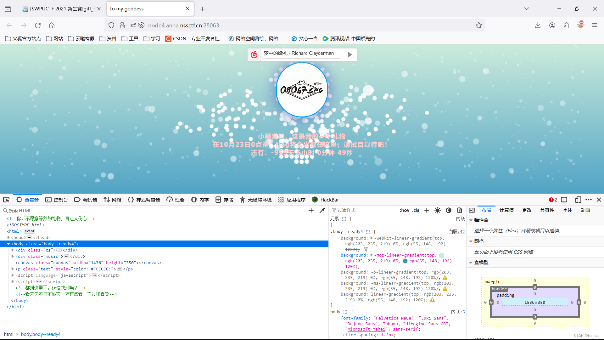
Task: Select the node picker tool
Action: [x=6, y=200]
